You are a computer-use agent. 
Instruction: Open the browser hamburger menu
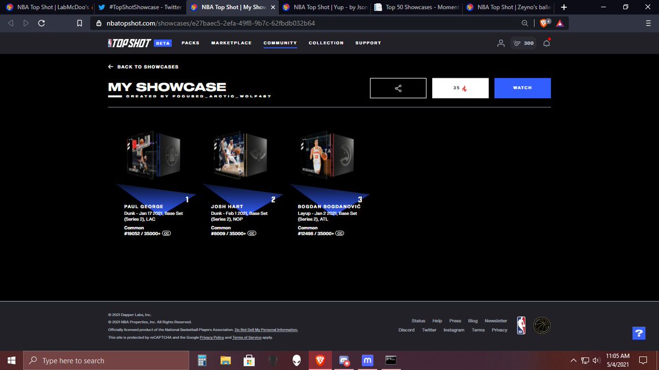tap(648, 24)
